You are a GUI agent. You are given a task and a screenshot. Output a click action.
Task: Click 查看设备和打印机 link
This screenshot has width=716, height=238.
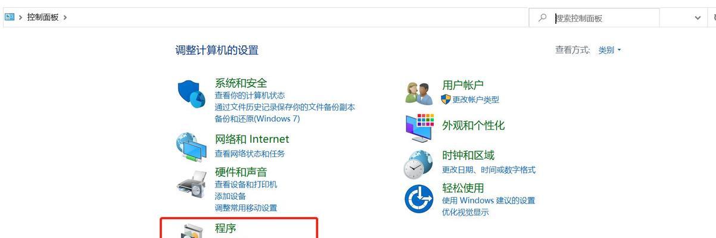245,184
